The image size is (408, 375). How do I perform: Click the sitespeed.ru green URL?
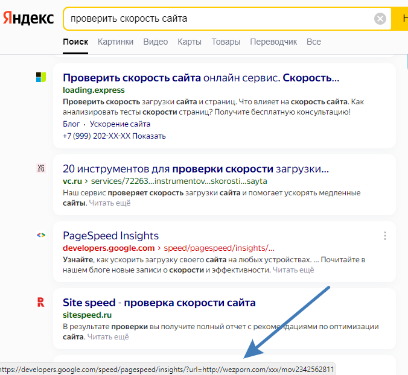(x=87, y=315)
